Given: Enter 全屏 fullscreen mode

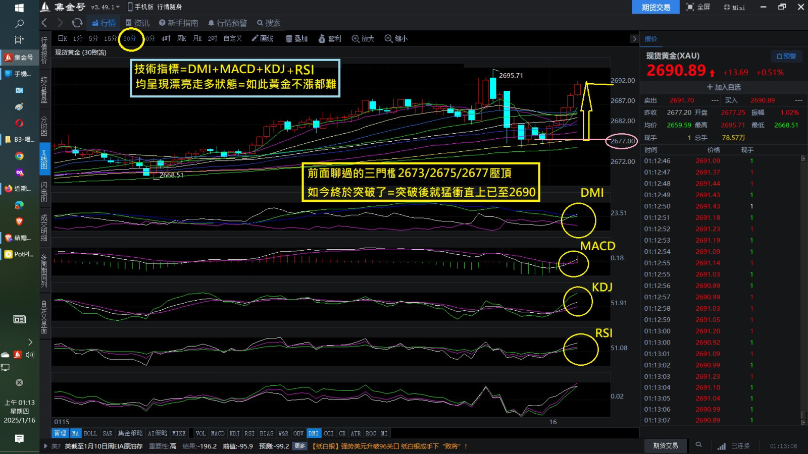Looking at the screenshot, I should pos(698,7).
